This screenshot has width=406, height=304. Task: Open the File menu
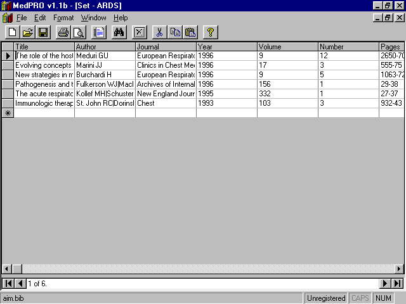(x=22, y=18)
